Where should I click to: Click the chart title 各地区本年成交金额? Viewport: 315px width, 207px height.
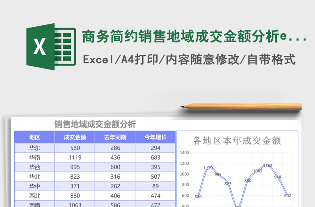(x=237, y=140)
